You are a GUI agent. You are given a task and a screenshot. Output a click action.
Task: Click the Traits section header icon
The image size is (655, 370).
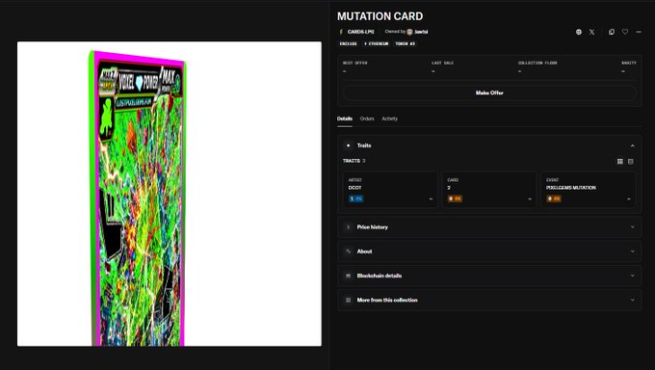point(348,145)
